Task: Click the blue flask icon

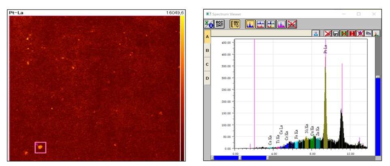Action: (316, 34)
